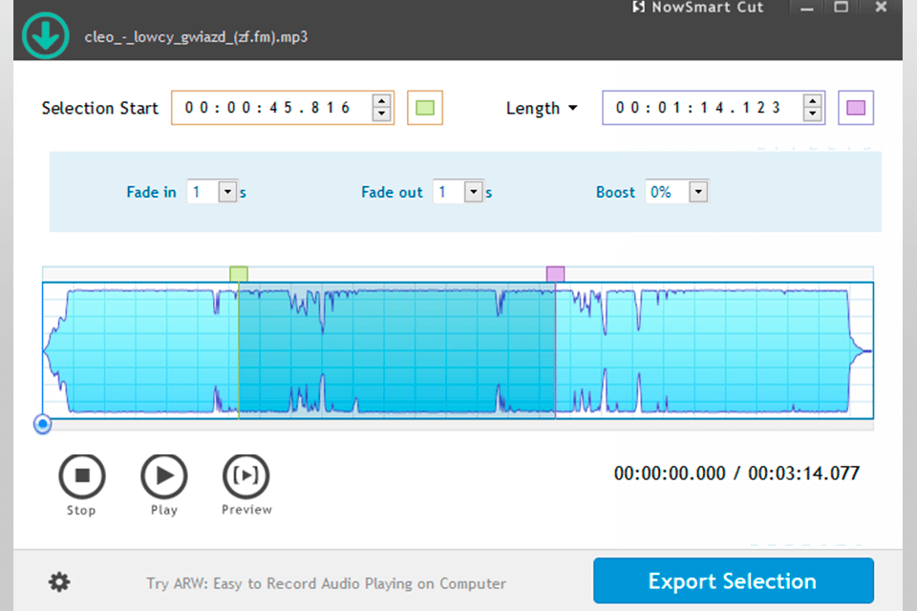
Task: Click the Export Selection button
Action: pyautogui.click(x=734, y=580)
